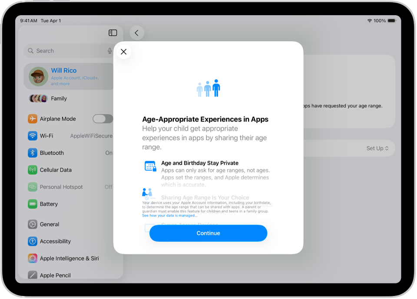Image resolution: width=417 pixels, height=299 pixels.
Task: Select the Battery icon
Action: pos(32,204)
